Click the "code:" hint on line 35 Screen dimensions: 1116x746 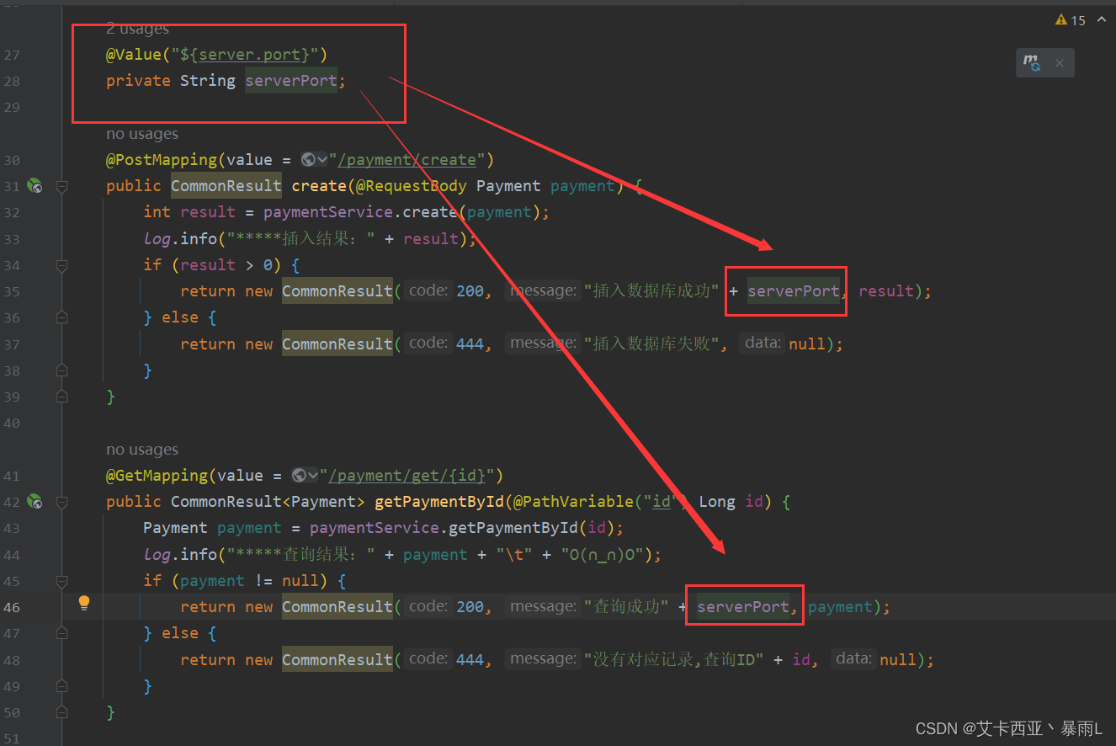pos(428,290)
